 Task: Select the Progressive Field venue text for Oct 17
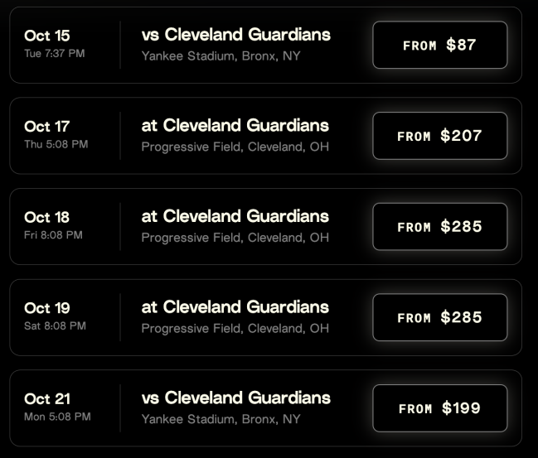(x=235, y=147)
